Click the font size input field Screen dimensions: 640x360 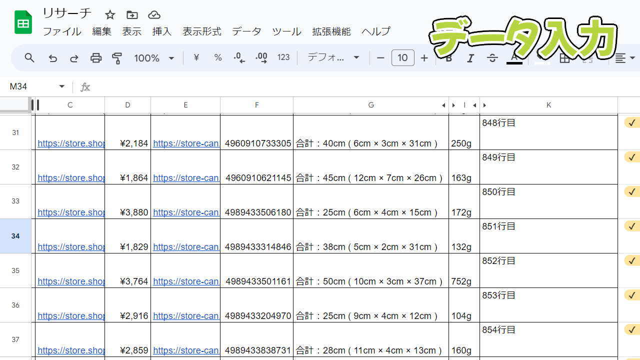(402, 58)
